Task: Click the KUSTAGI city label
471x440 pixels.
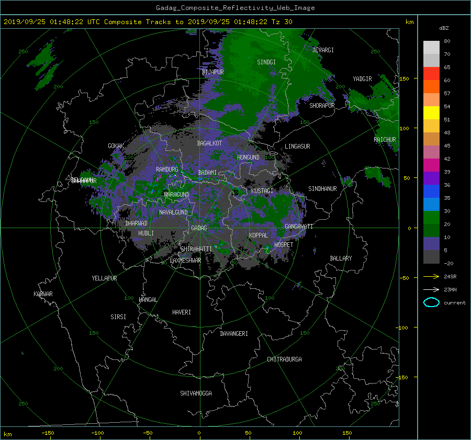Action: 262,191
